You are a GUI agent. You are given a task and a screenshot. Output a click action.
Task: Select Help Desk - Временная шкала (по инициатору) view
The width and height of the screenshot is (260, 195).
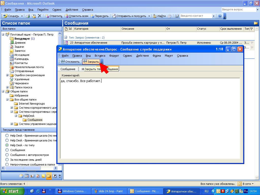[7, 136]
